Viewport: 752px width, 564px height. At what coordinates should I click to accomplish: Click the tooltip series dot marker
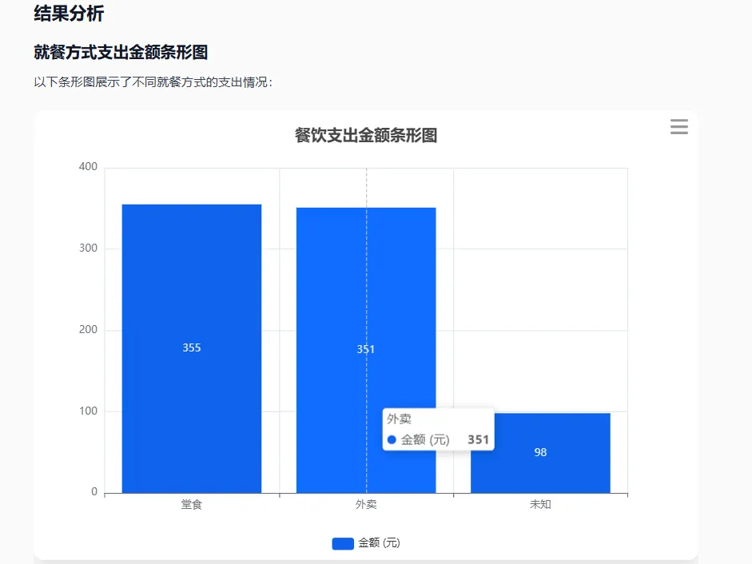(392, 440)
